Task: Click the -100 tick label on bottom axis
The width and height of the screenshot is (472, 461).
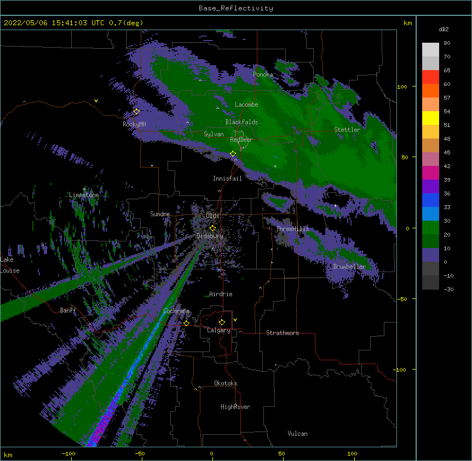Action: (x=68, y=453)
